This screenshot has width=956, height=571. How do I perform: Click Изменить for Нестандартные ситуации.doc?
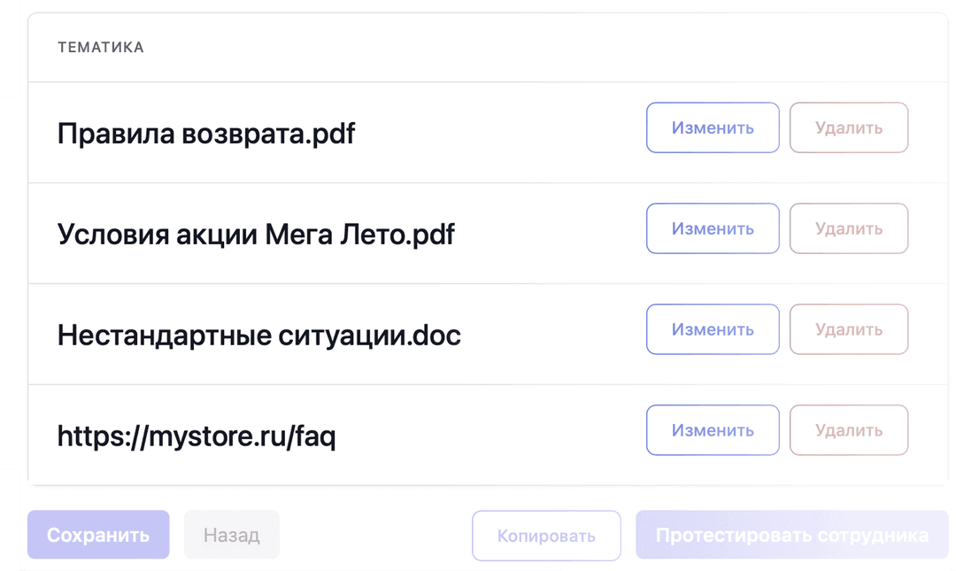(713, 328)
